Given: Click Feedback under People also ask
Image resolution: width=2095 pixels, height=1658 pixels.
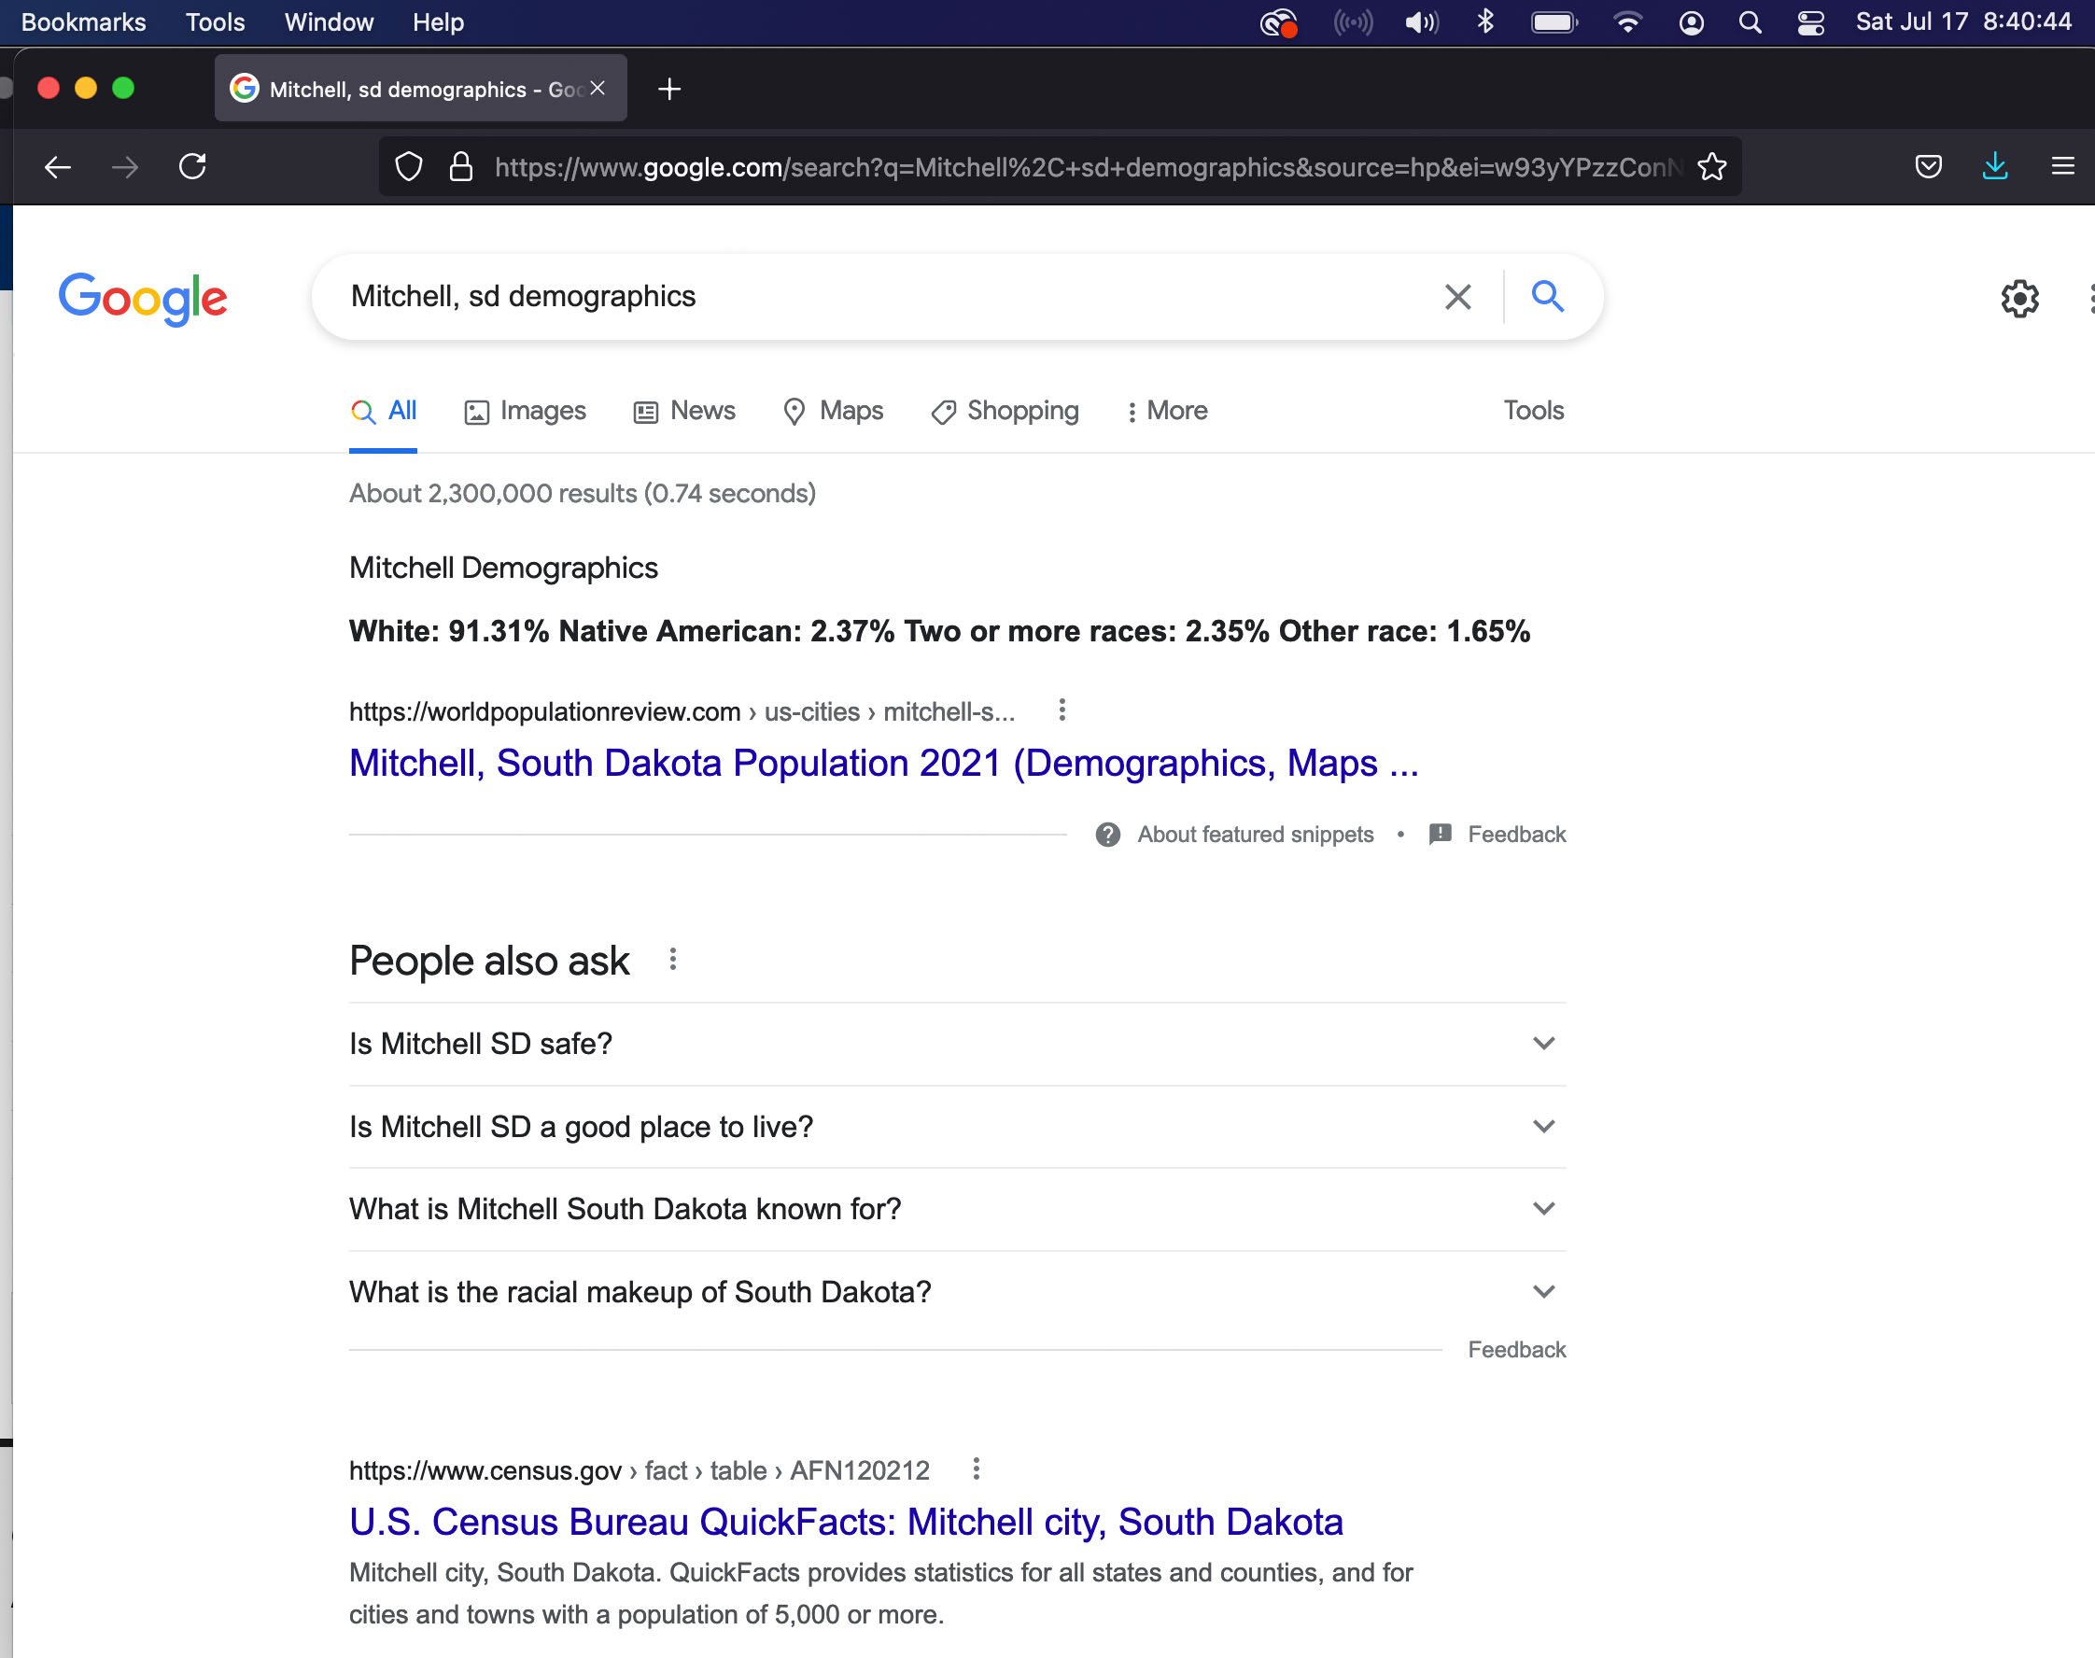Looking at the screenshot, I should tap(1516, 1349).
